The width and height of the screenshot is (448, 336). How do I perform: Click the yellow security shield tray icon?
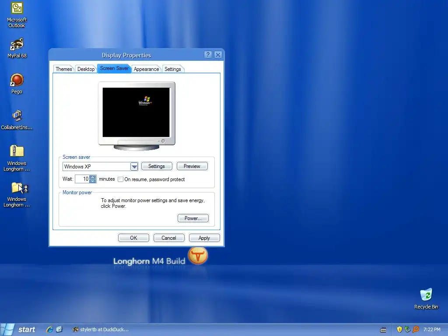click(399, 329)
